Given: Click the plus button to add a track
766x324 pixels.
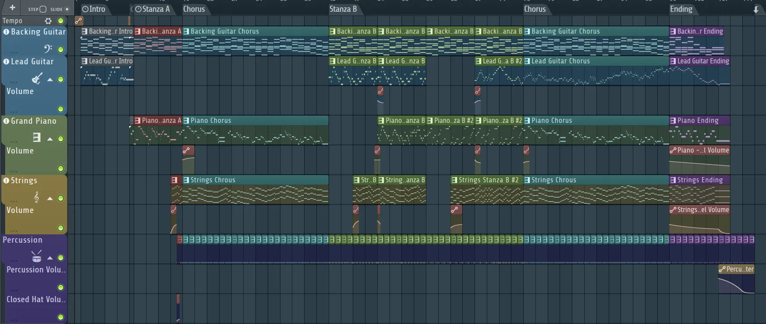Looking at the screenshot, I should point(12,8).
